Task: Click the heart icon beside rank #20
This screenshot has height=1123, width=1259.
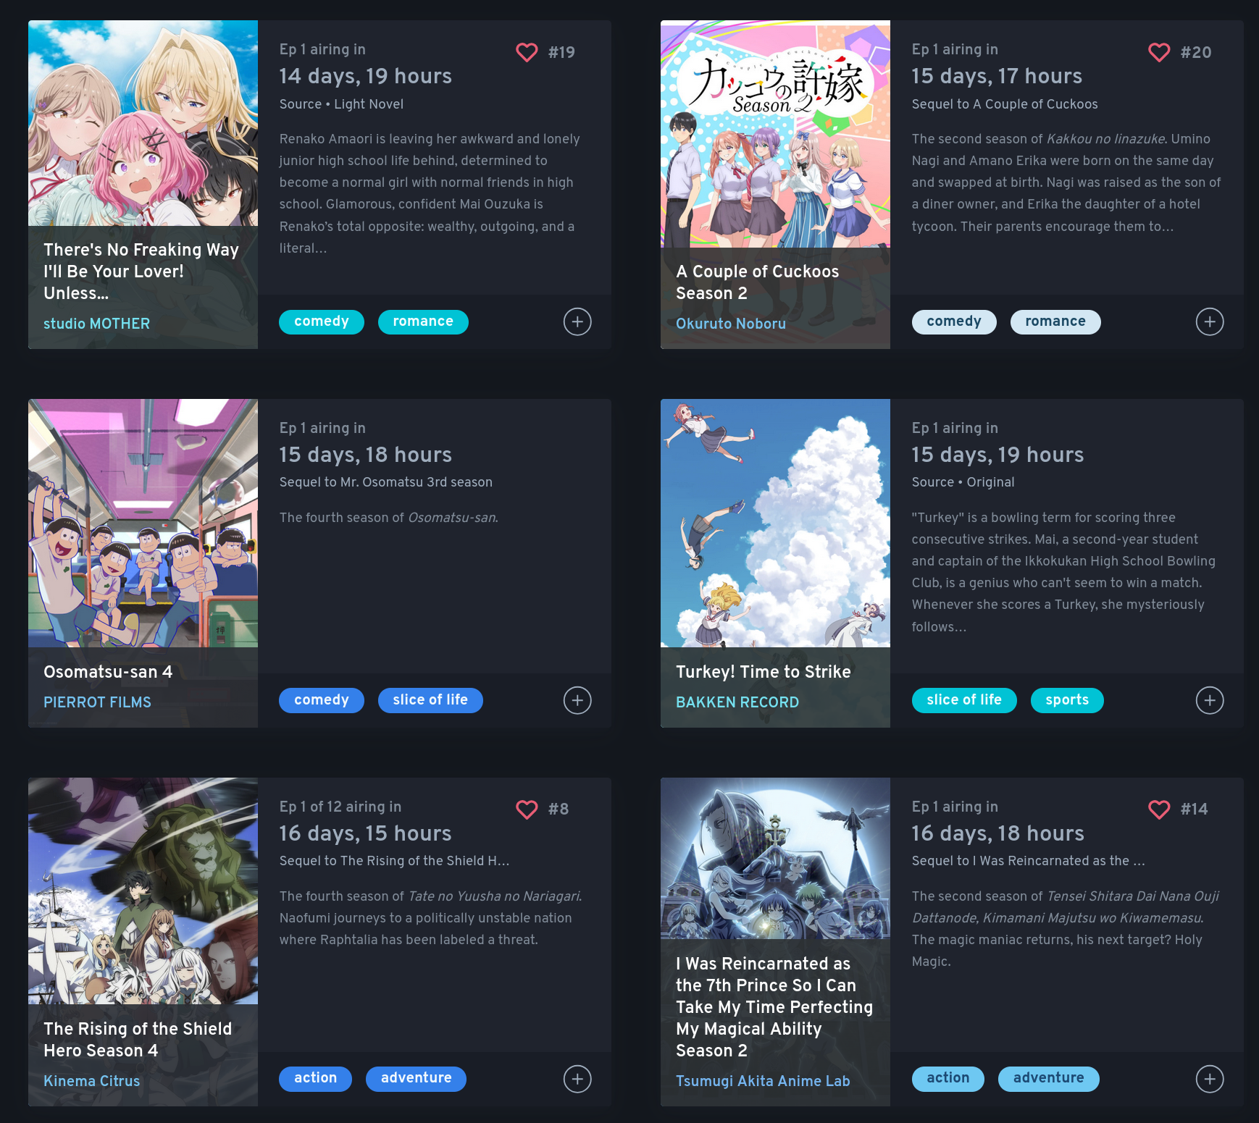Action: [x=1159, y=52]
